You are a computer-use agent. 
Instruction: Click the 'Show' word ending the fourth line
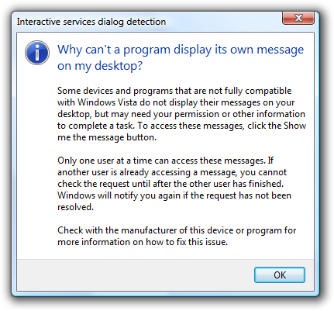(x=295, y=126)
